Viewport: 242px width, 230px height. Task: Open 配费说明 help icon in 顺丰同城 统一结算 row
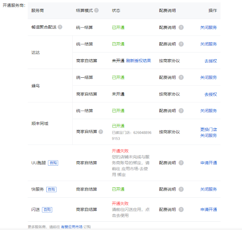181,111
